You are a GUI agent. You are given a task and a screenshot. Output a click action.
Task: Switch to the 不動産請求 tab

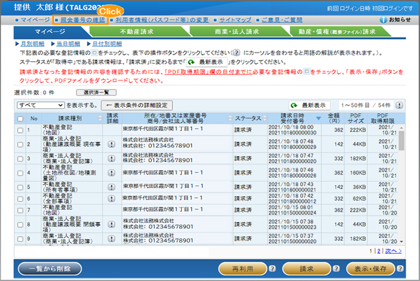click(x=139, y=32)
